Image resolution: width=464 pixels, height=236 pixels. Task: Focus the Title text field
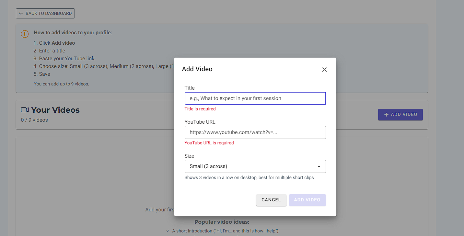255,98
